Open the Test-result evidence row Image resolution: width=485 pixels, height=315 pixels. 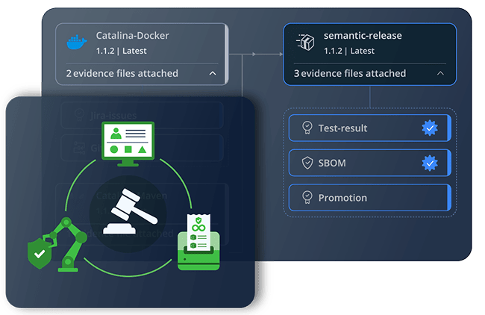coord(369,128)
